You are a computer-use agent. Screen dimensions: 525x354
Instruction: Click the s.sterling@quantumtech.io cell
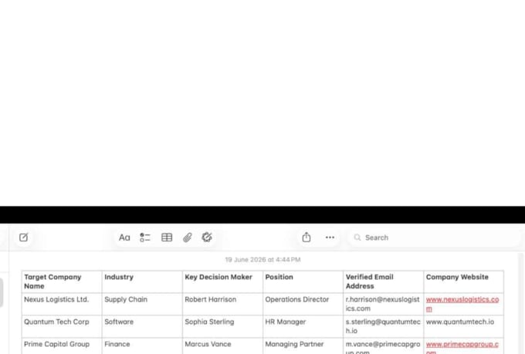[x=384, y=326]
